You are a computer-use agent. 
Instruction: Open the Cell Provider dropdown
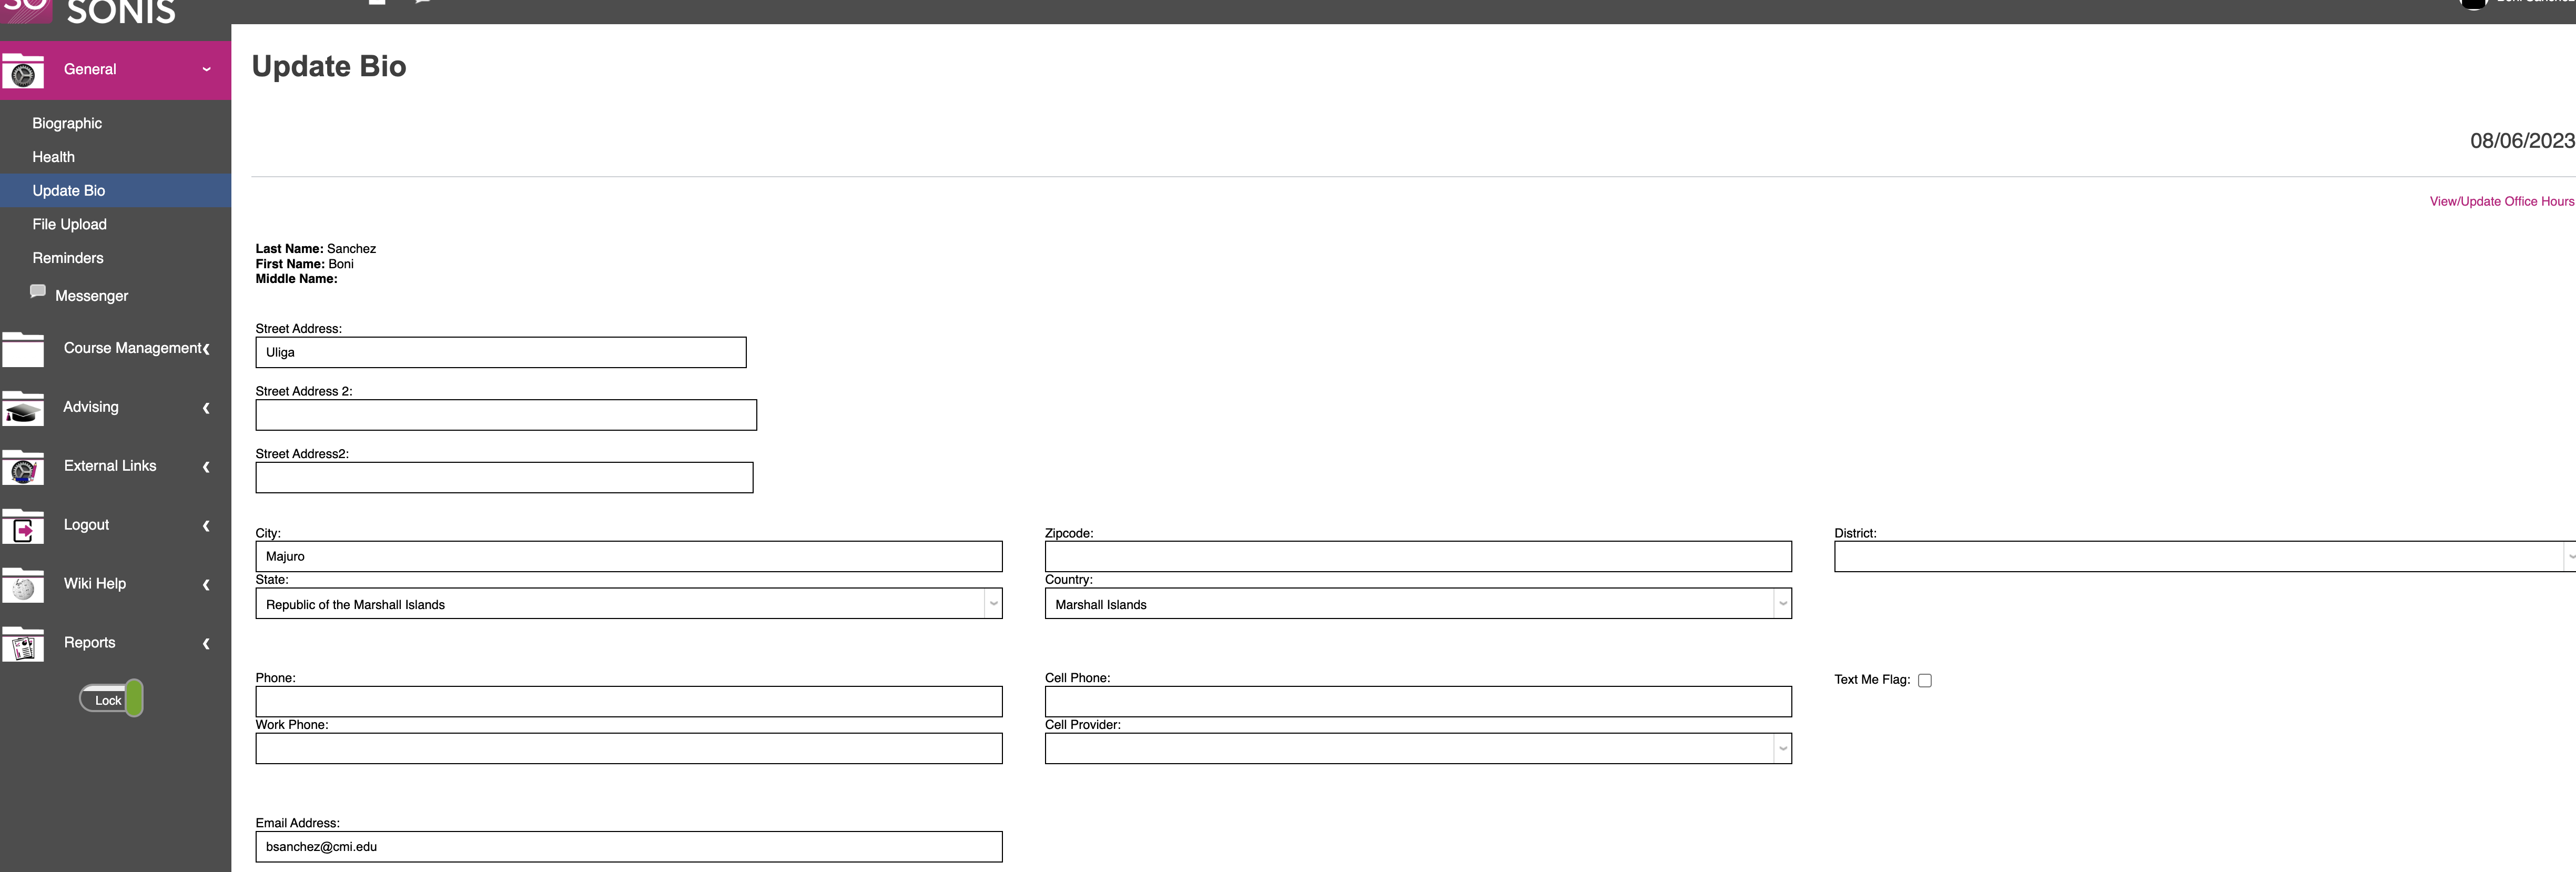(x=1417, y=749)
